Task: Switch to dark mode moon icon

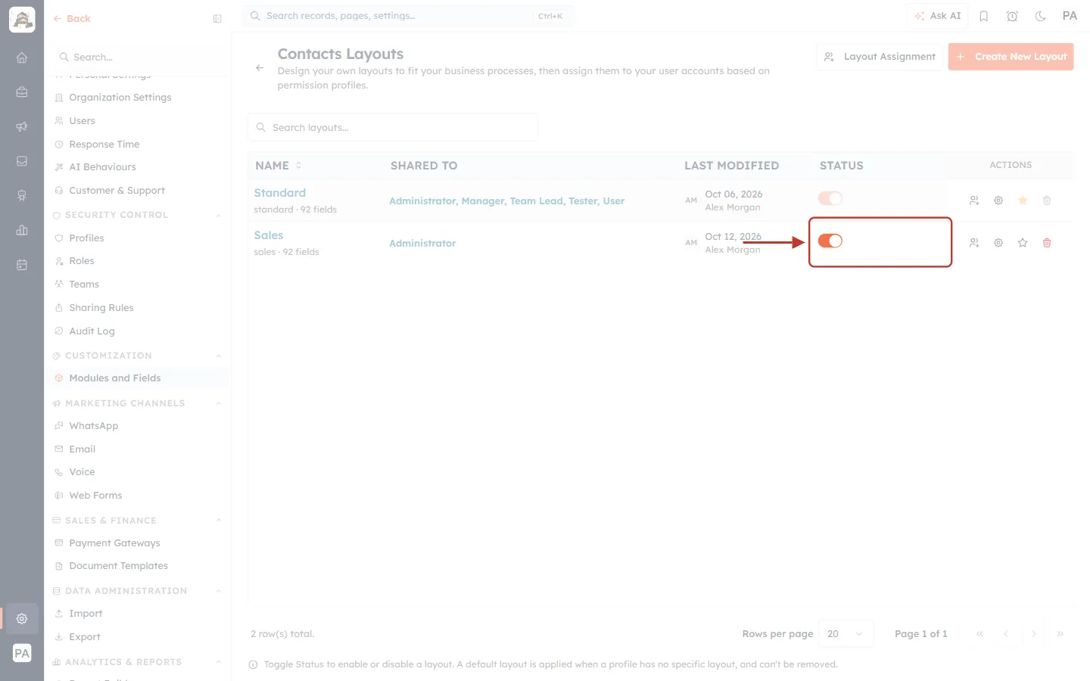Action: (1041, 16)
